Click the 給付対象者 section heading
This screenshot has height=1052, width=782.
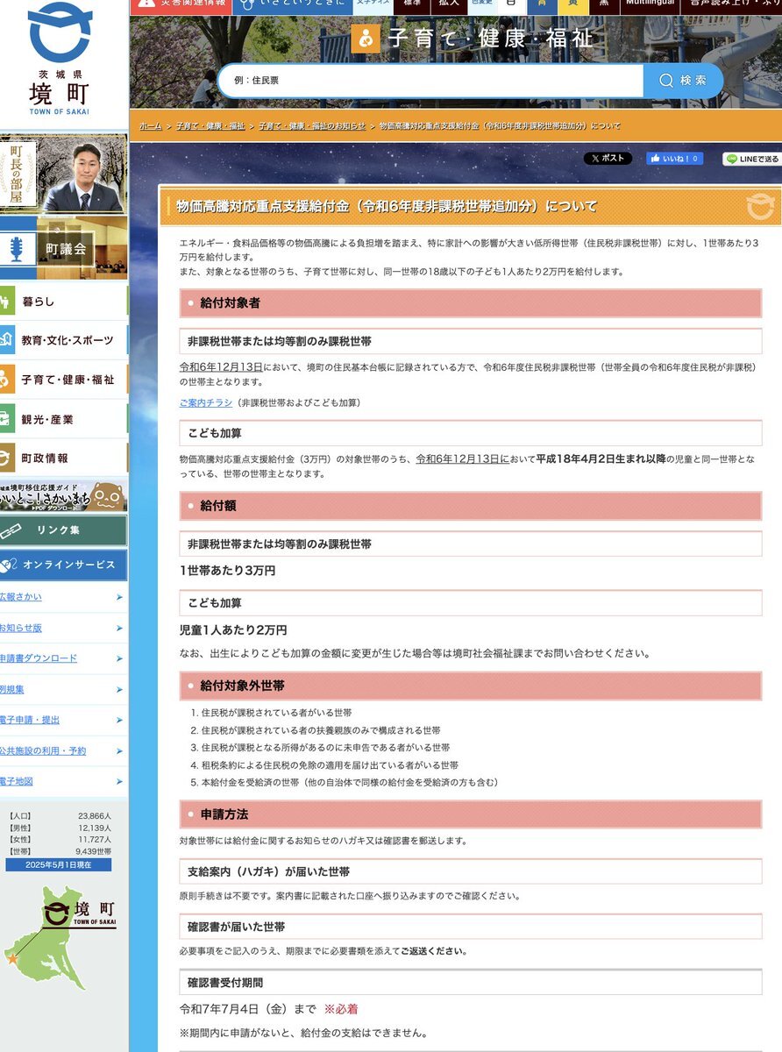pos(471,302)
